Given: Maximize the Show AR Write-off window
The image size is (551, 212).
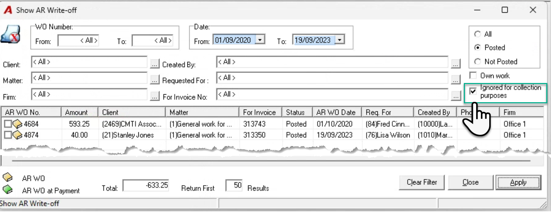Looking at the screenshot, I should pyautogui.click(x=505, y=10).
